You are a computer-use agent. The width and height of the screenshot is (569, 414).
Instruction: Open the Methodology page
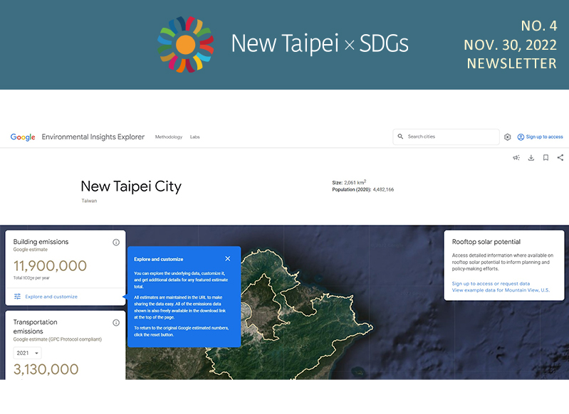[169, 137]
